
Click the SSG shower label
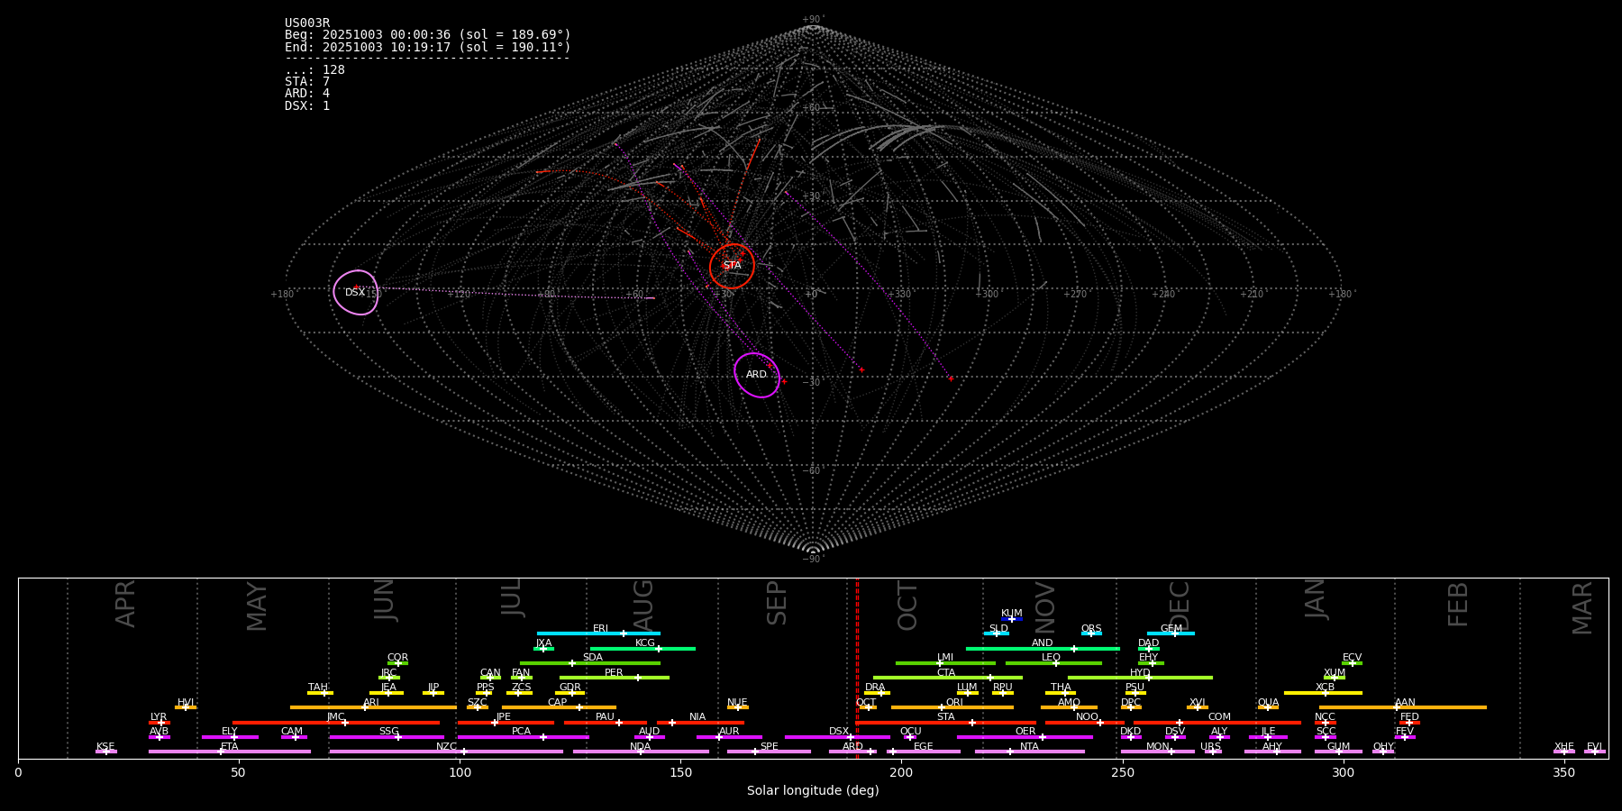pyautogui.click(x=389, y=732)
